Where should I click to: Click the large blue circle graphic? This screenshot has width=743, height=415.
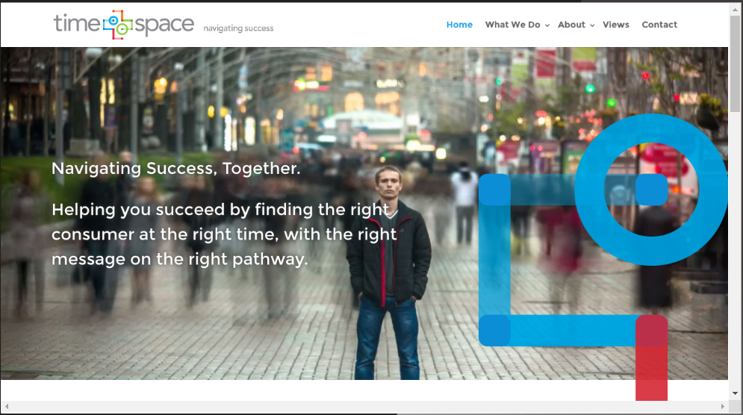[652, 190]
